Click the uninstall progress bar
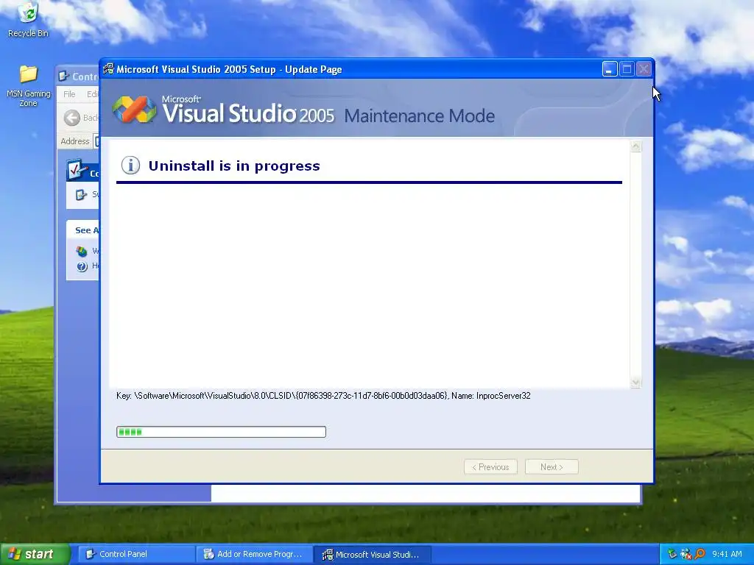Screen dimensions: 754x565 221,432
